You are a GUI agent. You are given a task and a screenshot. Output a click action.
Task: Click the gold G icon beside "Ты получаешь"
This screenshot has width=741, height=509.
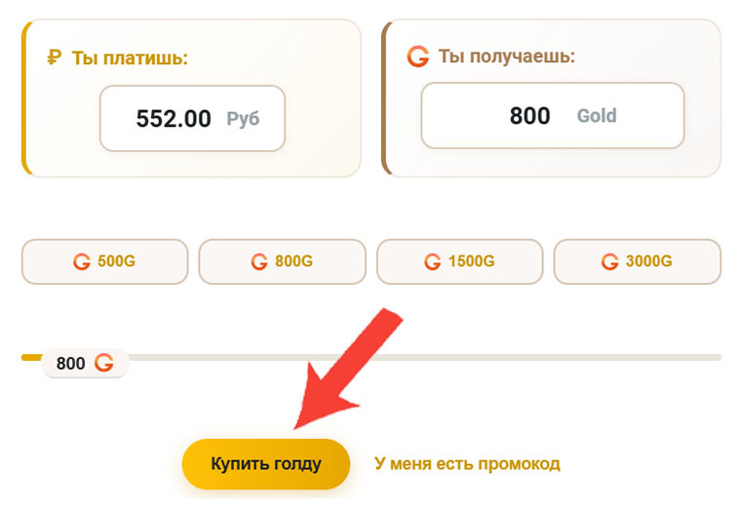pyautogui.click(x=417, y=57)
